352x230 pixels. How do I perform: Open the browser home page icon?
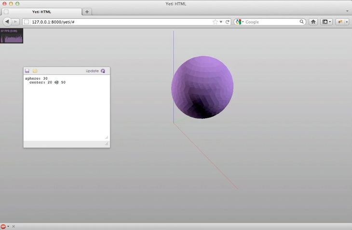pos(313,22)
